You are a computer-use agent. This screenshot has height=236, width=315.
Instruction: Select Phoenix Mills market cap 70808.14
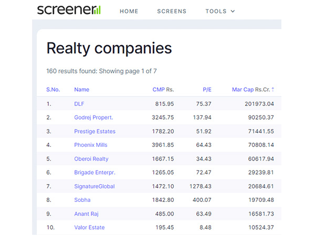pos(261,145)
